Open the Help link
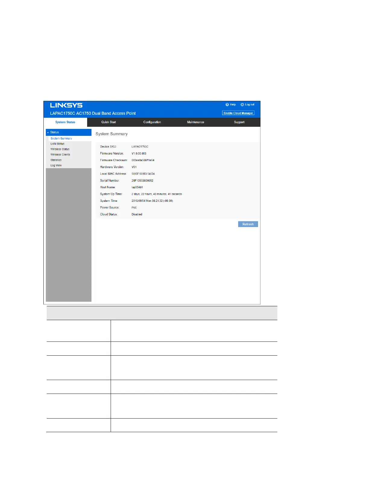This screenshot has height=477, width=369. pos(233,104)
